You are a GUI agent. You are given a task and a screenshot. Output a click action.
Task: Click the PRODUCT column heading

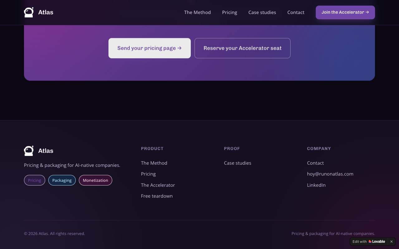pyautogui.click(x=152, y=148)
